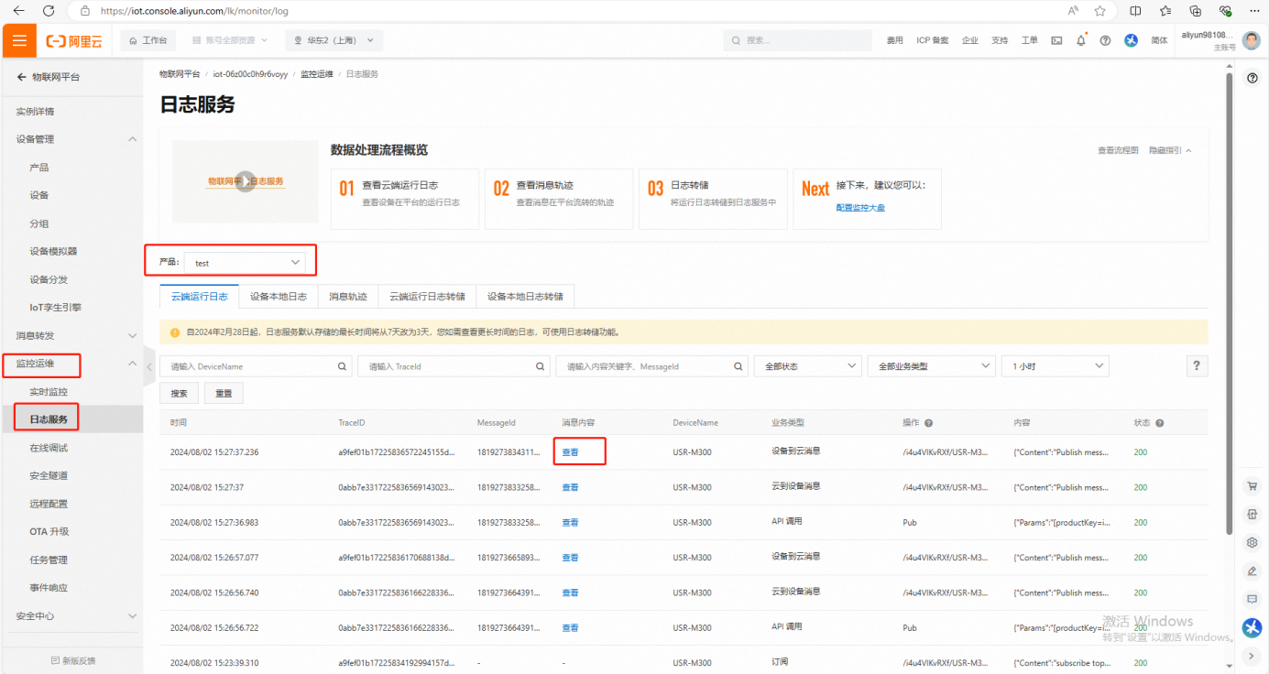Collapse the 设备管理 sidebar section
Image resolution: width=1269 pixels, height=674 pixels.
click(x=132, y=139)
